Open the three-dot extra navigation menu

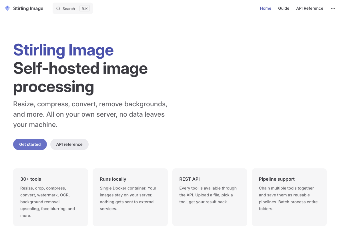333,8
